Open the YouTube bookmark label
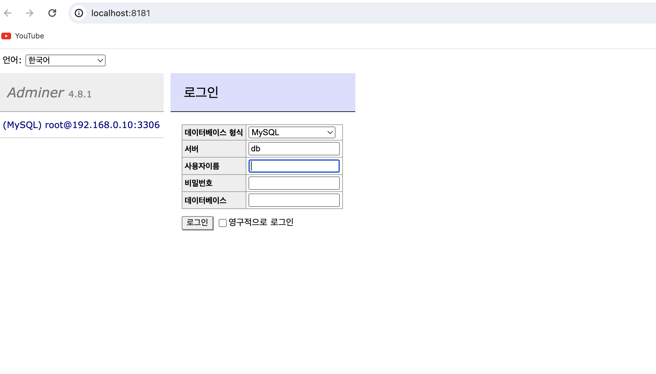Image resolution: width=656 pixels, height=374 pixels. 30,36
